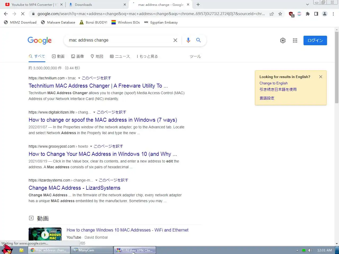Open the Google apps grid icon

(x=295, y=40)
